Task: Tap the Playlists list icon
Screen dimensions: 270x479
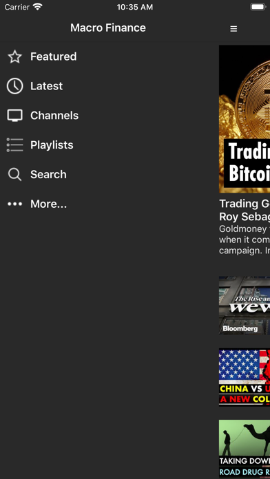Action: (x=14, y=145)
